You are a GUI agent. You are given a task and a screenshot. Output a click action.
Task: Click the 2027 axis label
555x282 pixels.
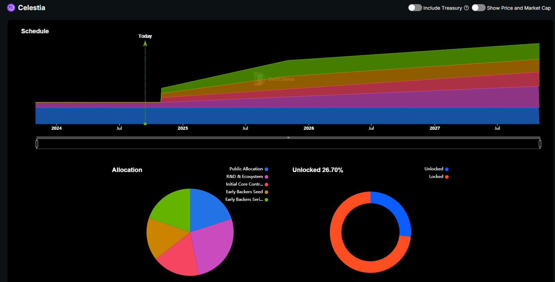tap(435, 128)
